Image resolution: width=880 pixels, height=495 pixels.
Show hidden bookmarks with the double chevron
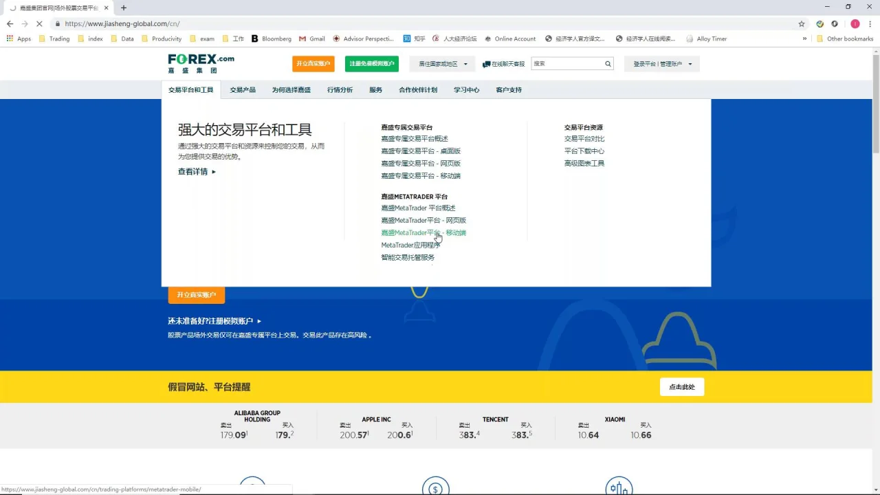[x=804, y=38]
